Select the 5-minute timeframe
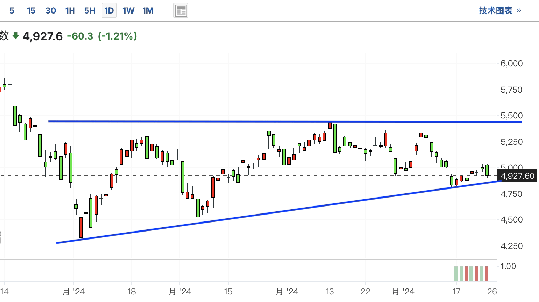The image size is (539, 302). click(12, 11)
